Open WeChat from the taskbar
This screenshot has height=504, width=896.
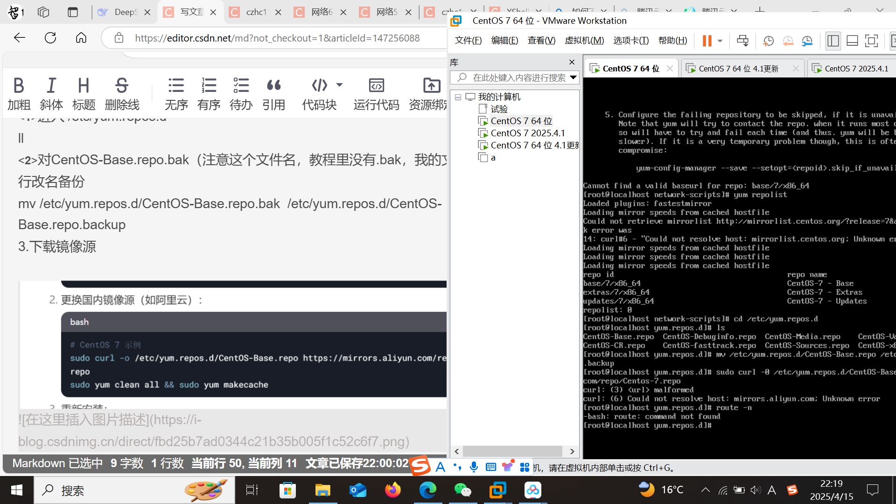click(462, 490)
